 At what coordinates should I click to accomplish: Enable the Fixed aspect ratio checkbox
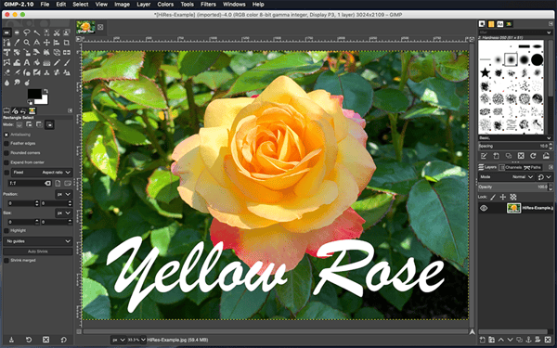point(6,173)
